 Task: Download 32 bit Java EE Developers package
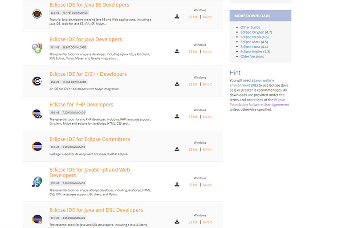tap(193, 17)
